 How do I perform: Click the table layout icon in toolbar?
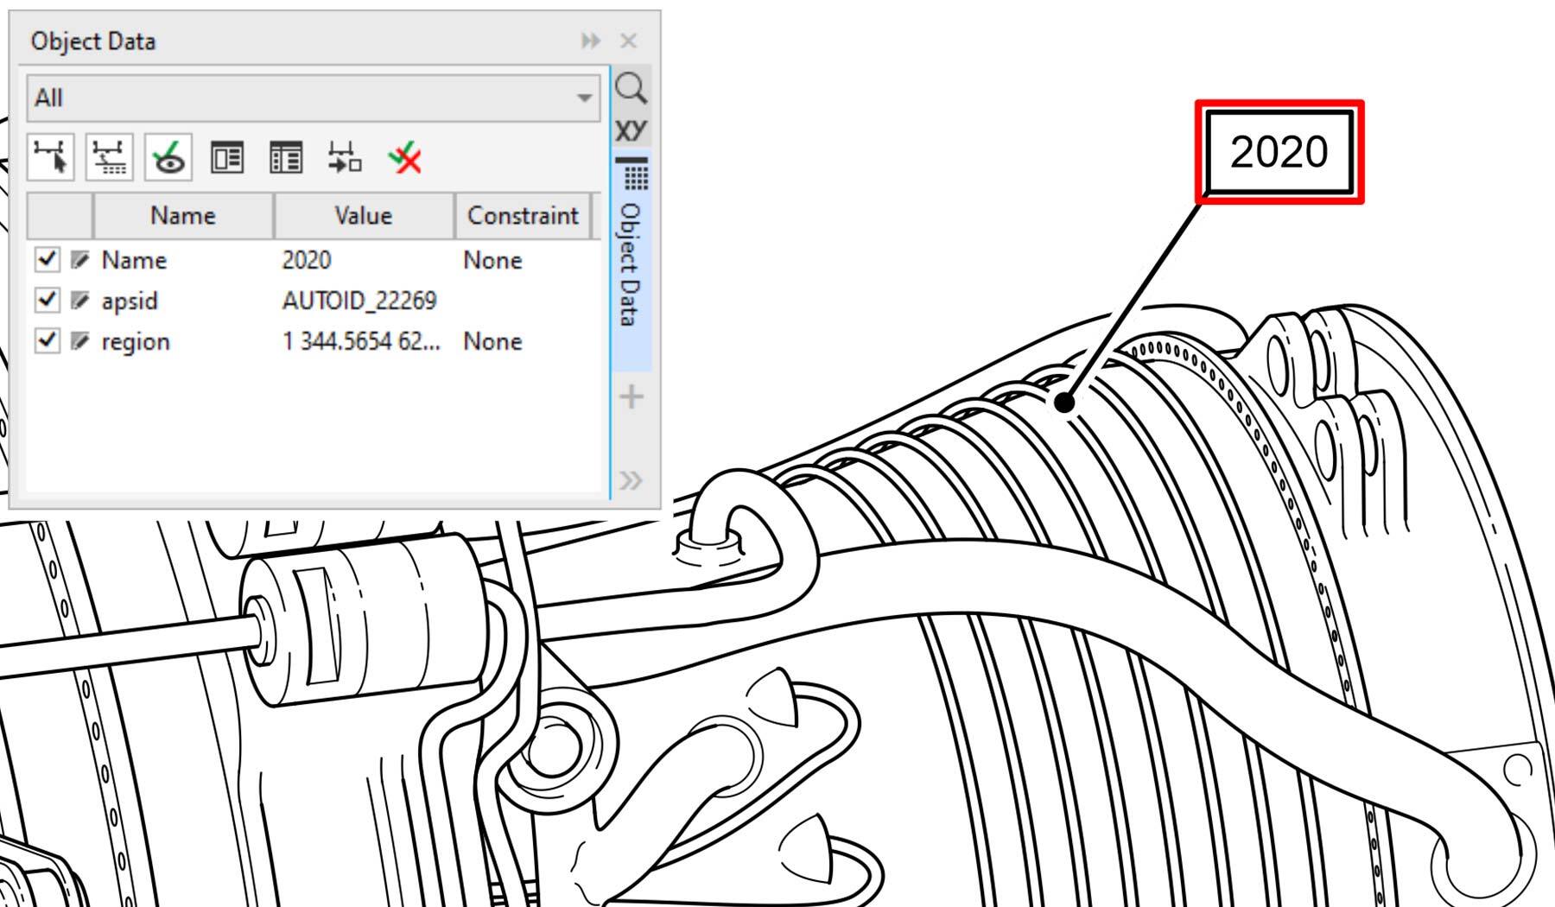click(x=286, y=158)
